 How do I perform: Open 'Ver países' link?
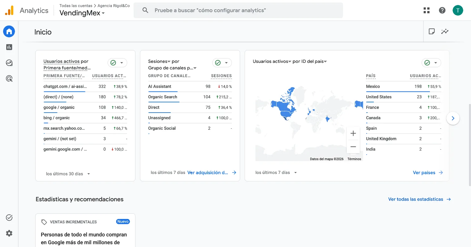pyautogui.click(x=428, y=173)
